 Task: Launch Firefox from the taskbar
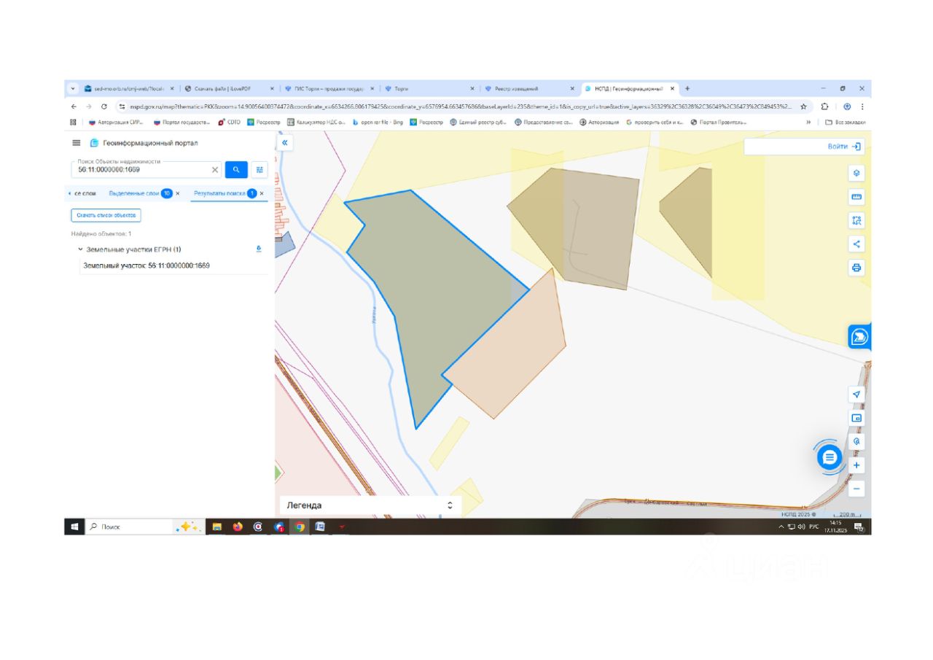pos(238,527)
